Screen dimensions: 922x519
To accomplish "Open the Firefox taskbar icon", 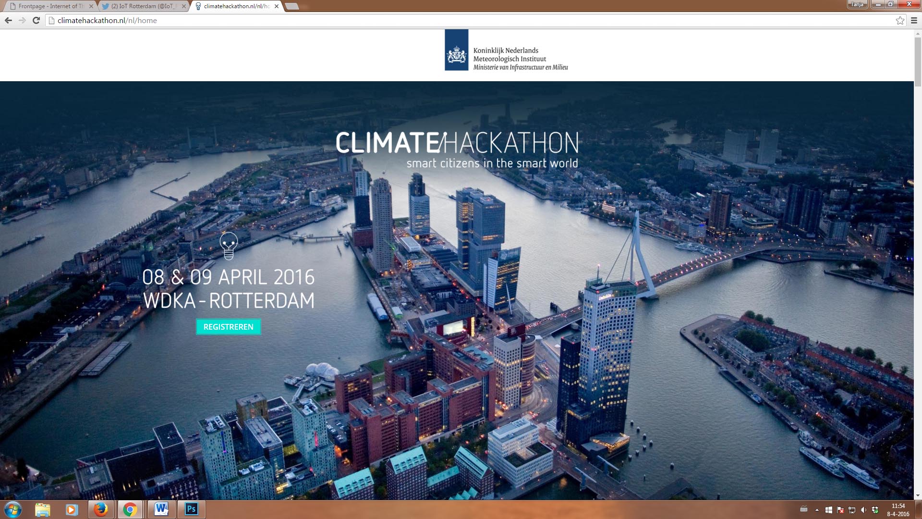I will coord(100,509).
